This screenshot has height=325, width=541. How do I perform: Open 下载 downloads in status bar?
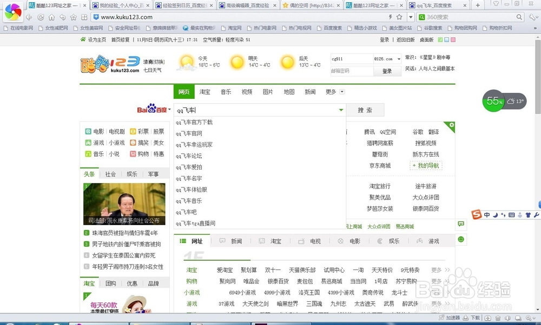click(x=472, y=317)
